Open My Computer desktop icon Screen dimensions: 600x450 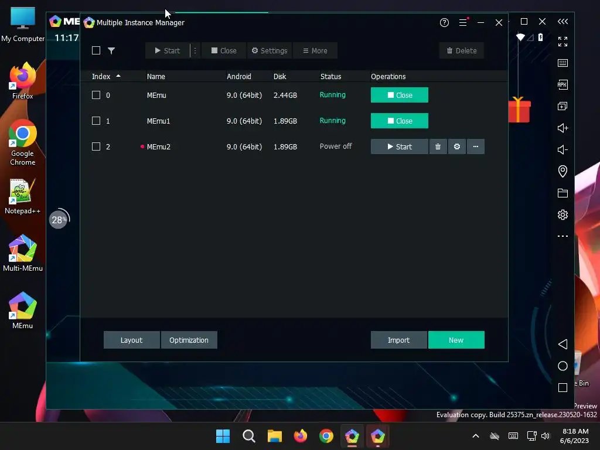(x=23, y=23)
